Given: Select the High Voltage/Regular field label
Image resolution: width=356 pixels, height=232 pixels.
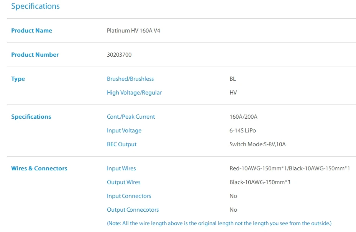Looking at the screenshot, I should [135, 93].
